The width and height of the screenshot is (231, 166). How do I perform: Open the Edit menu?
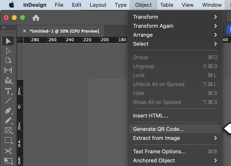[x=77, y=5]
